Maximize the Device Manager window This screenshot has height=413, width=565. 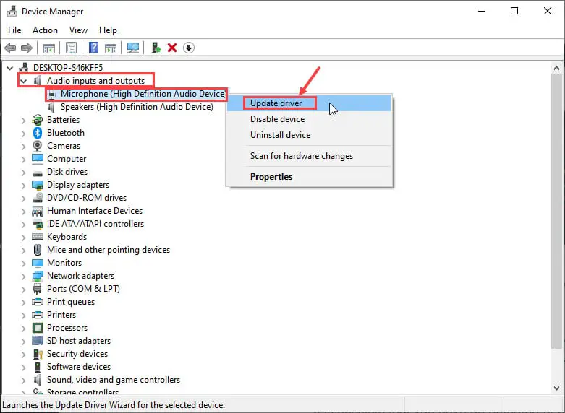(514, 11)
